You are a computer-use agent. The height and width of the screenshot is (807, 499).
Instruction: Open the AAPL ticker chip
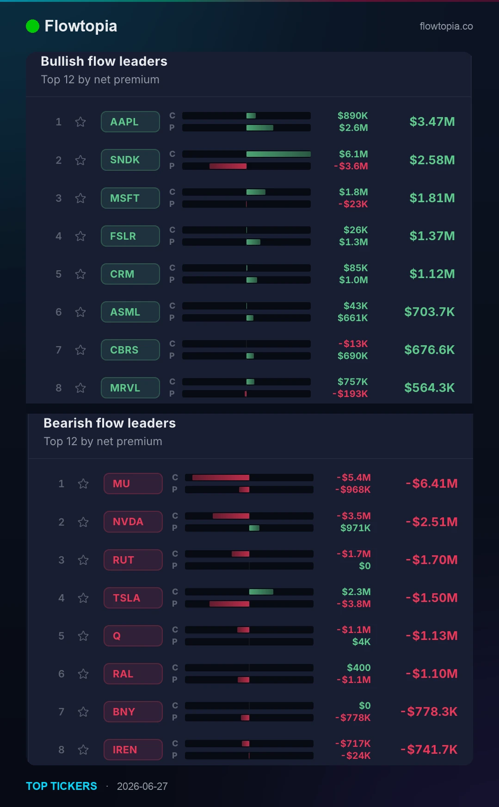pyautogui.click(x=130, y=122)
